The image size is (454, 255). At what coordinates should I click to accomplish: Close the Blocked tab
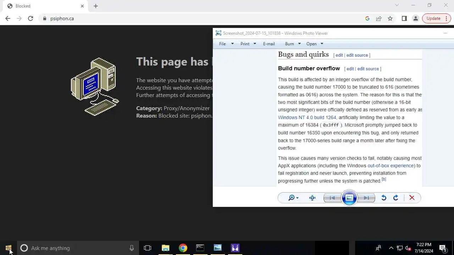coord(82,6)
